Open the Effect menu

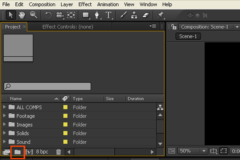[x=85, y=4]
